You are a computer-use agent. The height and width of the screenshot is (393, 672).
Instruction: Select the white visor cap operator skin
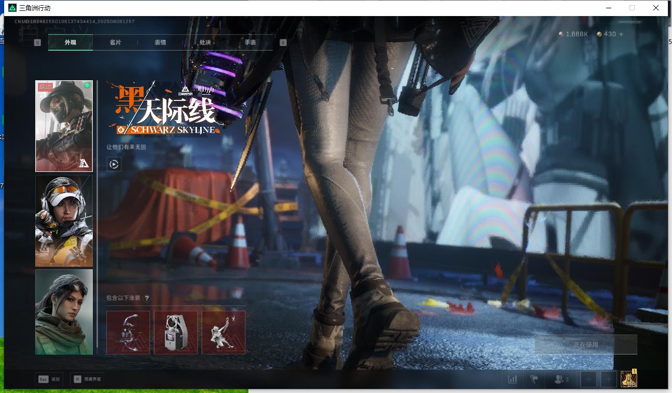tap(64, 221)
